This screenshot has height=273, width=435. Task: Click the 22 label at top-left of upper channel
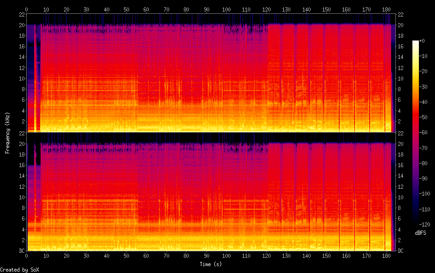click(x=21, y=14)
